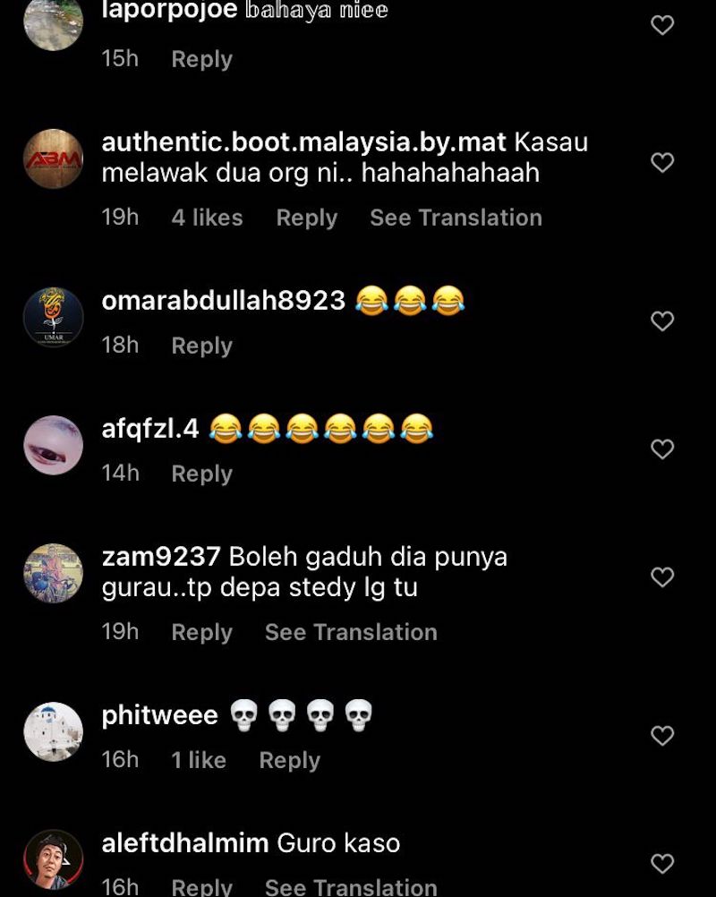716x897 pixels.
Task: Reply to omarabdullah8923
Action: coord(202,346)
